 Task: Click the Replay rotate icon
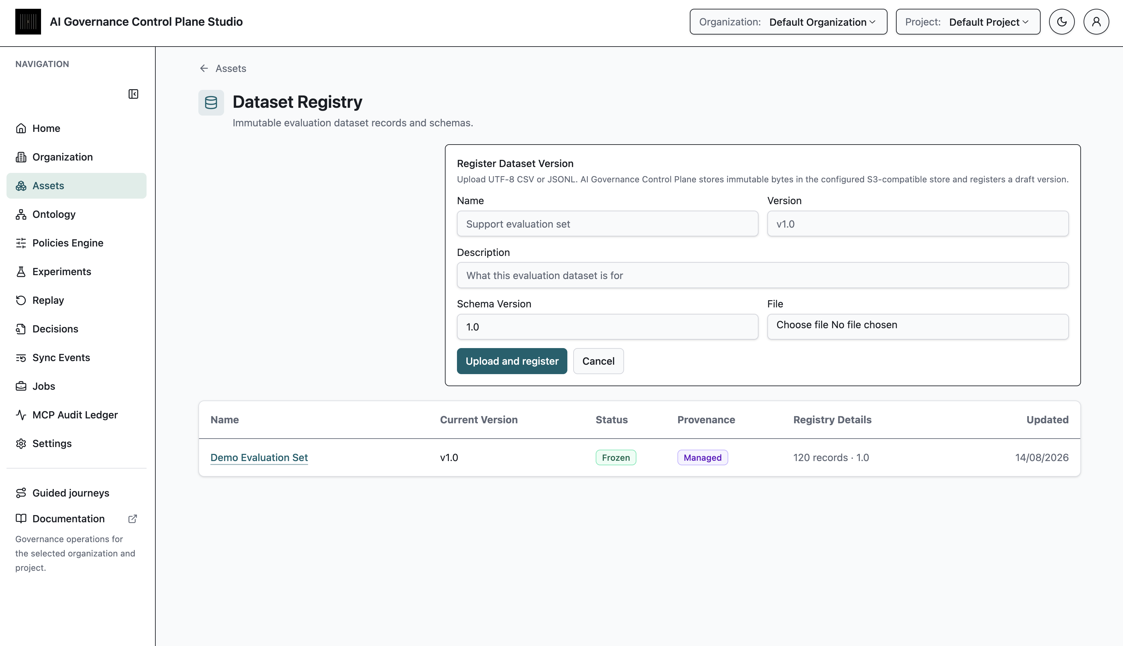[21, 301]
